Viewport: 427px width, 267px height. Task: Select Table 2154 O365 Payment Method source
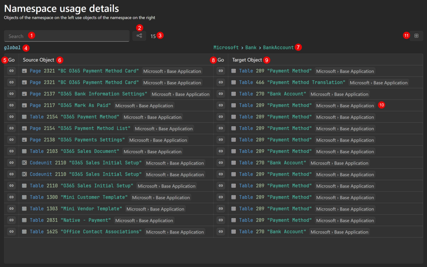[74, 117]
